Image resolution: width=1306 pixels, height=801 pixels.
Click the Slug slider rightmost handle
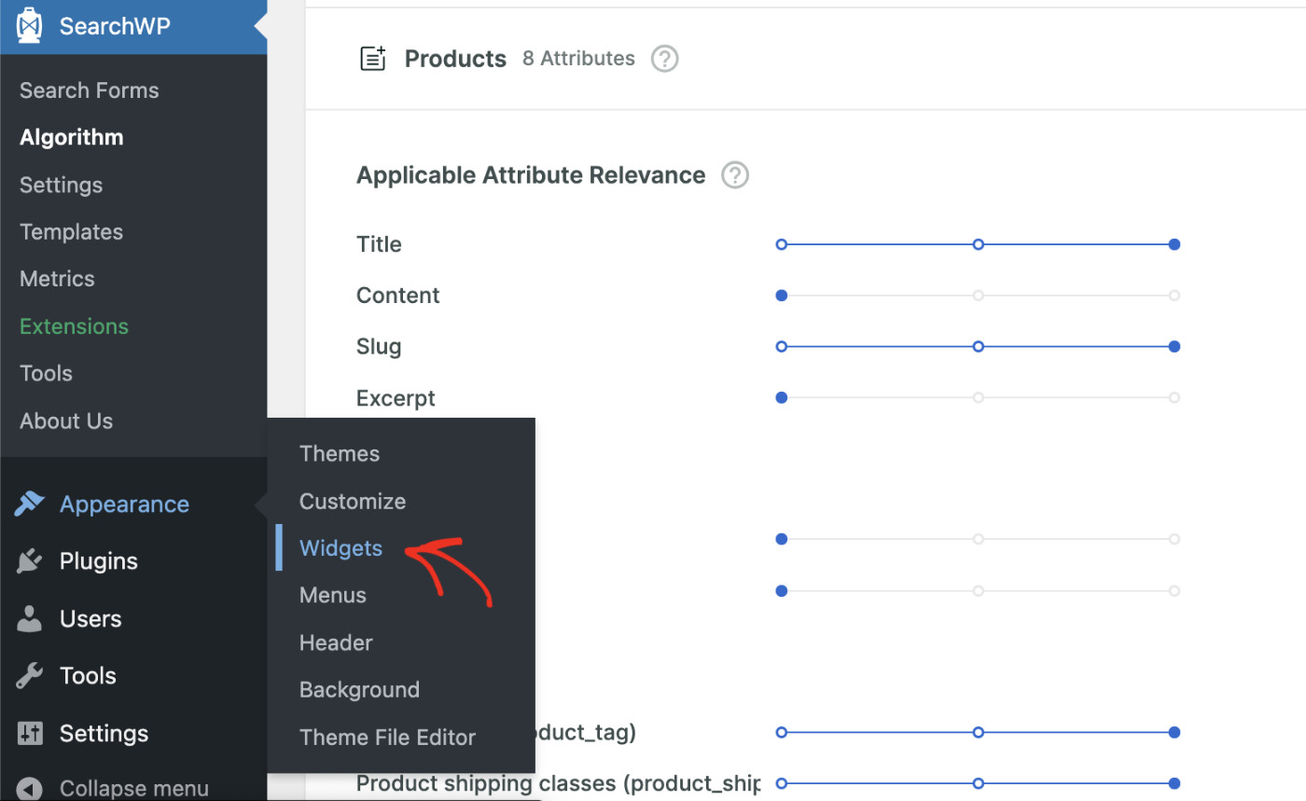click(x=1174, y=346)
